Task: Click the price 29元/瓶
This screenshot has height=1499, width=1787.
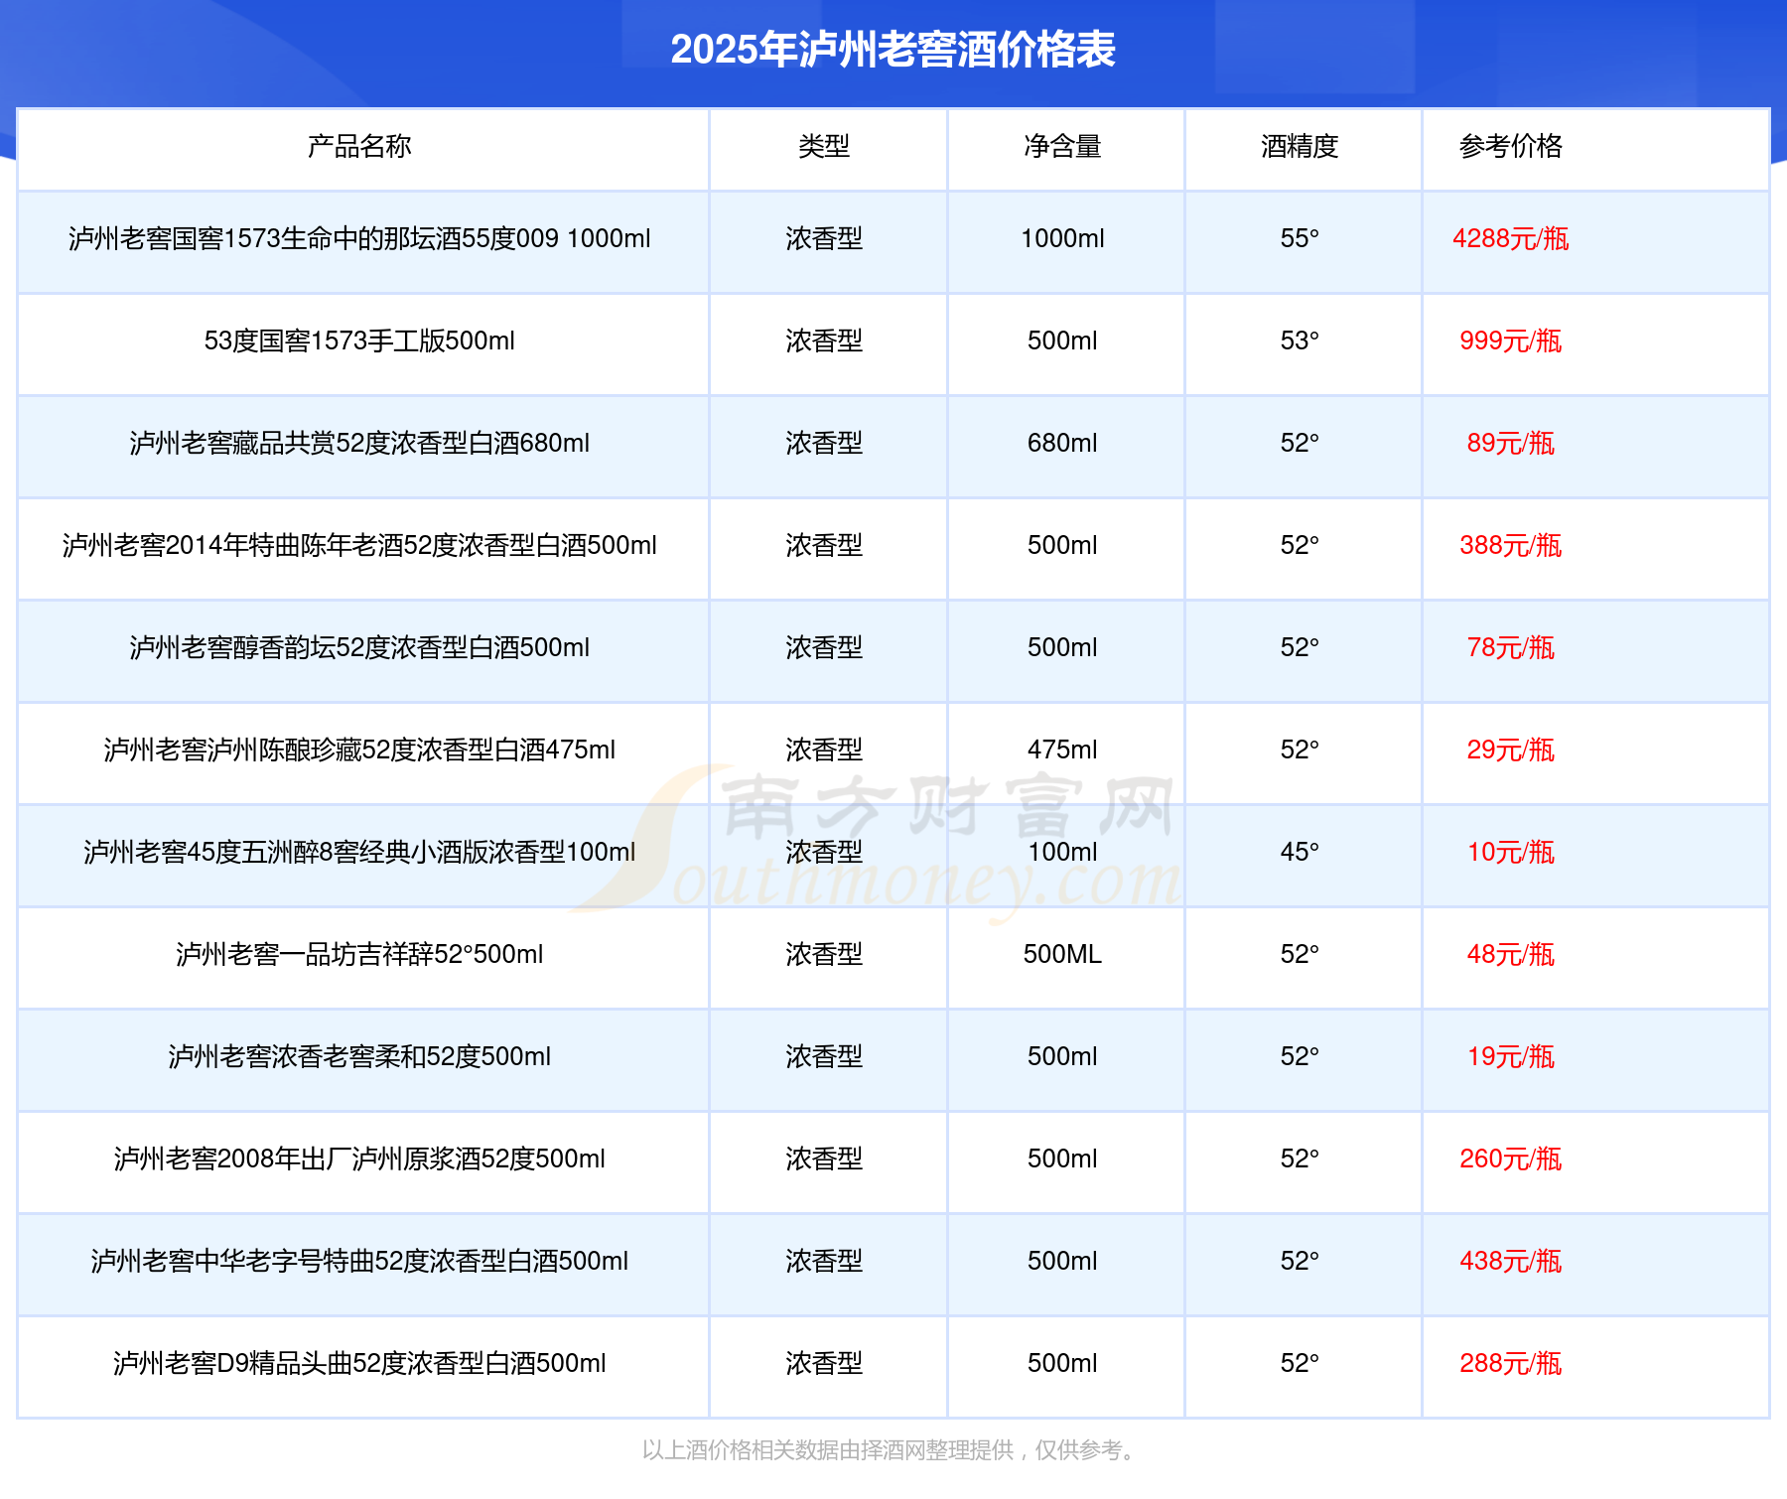Action: point(1510,750)
